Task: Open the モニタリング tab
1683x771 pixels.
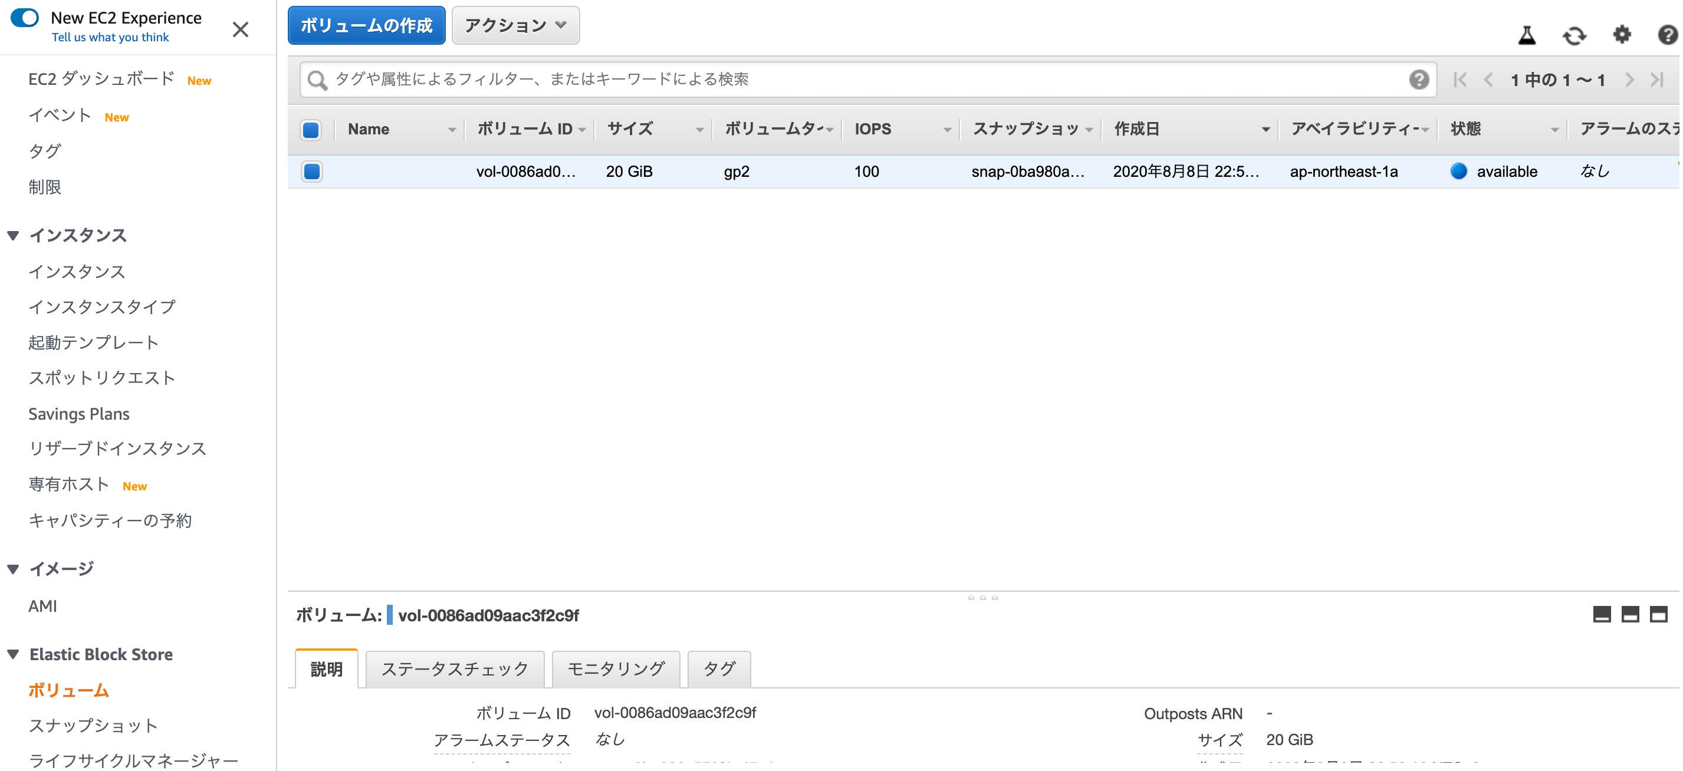Action: tap(616, 668)
